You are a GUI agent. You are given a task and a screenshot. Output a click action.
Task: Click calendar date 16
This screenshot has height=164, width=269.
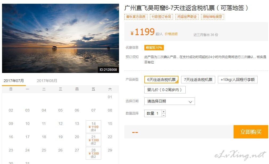[x=11, y=137]
